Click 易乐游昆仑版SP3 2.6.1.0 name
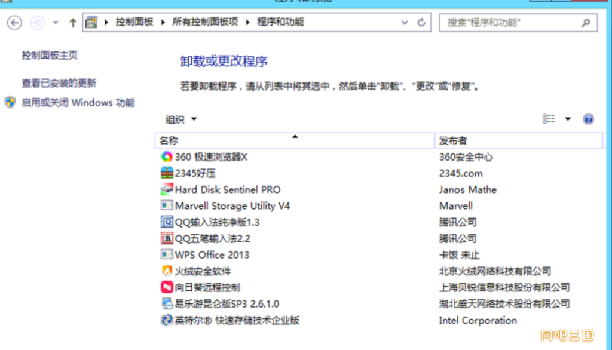 227,303
